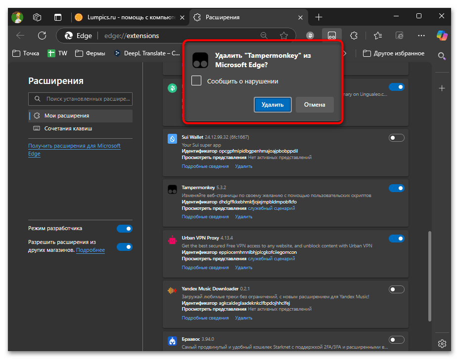Screen dimensions: 459x359
Task: Reload the page with the refresh icon
Action: 42,36
